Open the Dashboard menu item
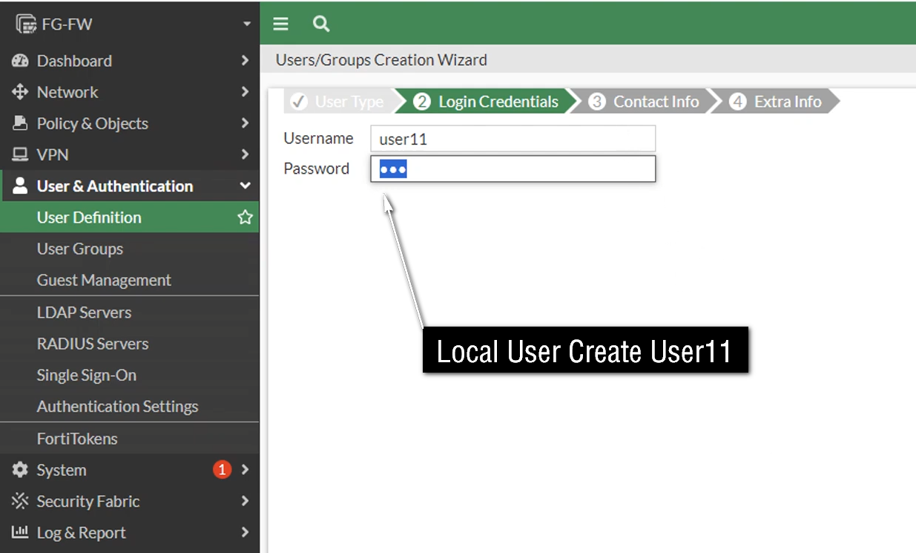Image resolution: width=916 pixels, height=553 pixels. click(x=130, y=61)
